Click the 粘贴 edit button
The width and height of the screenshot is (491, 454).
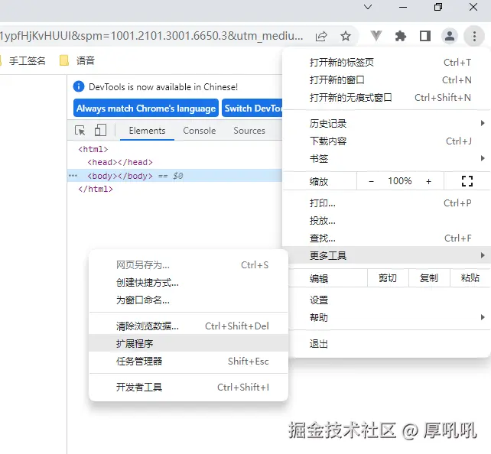[x=470, y=277]
